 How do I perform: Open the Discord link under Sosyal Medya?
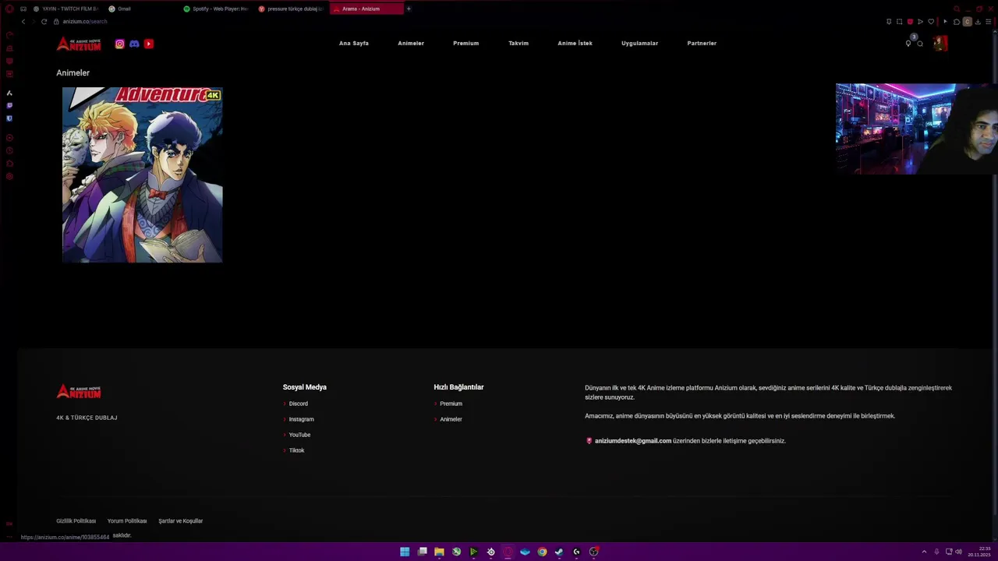tap(299, 404)
